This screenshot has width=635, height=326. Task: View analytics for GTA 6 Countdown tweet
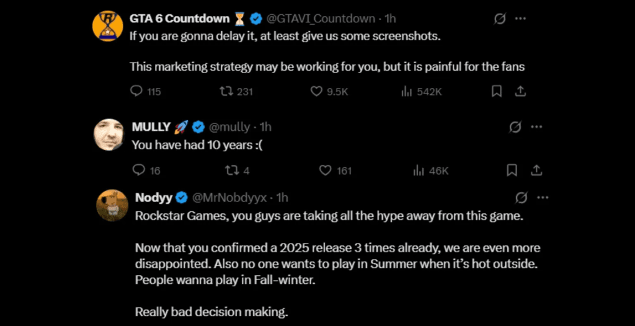pos(407,91)
